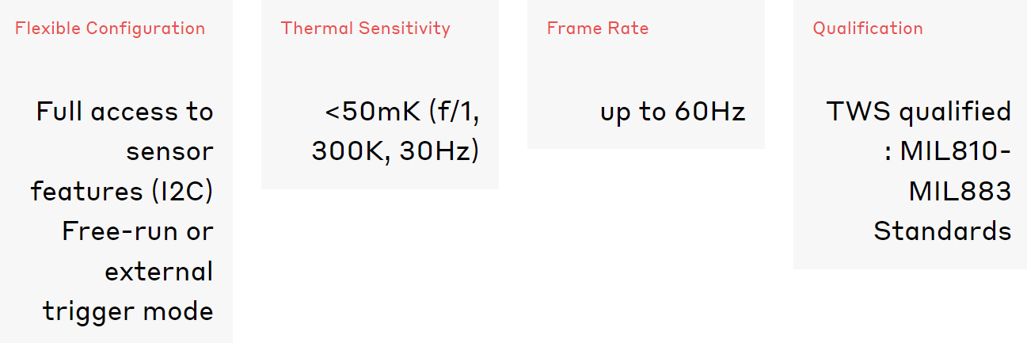Click blank area under Qualification heading
Viewport: 1027px width, 343px height.
[x=911, y=67]
